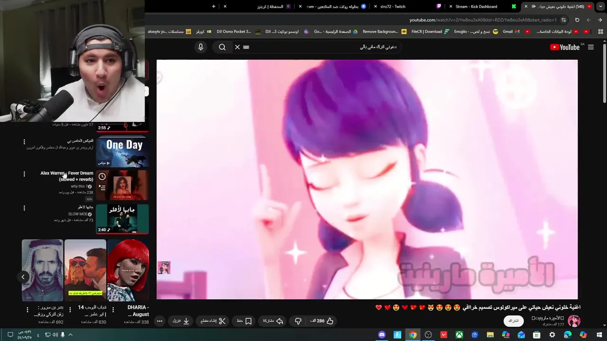This screenshot has width=607, height=341.
Task: Click the search magnifier icon
Action: pos(222,47)
